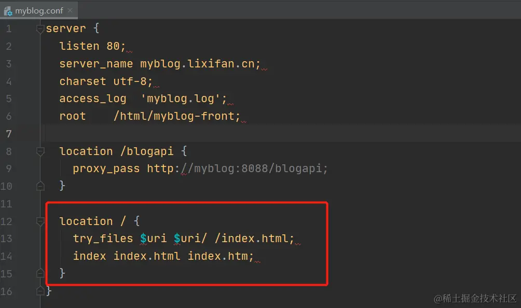Place cursor on the 'server {' text
521x308 pixels.
tap(73, 29)
